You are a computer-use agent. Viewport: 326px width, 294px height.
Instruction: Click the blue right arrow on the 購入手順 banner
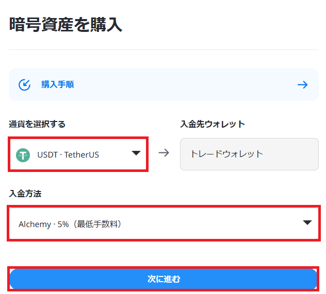(x=302, y=84)
